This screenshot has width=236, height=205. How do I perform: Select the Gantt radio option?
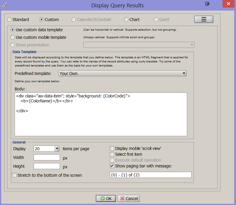[x=161, y=20]
